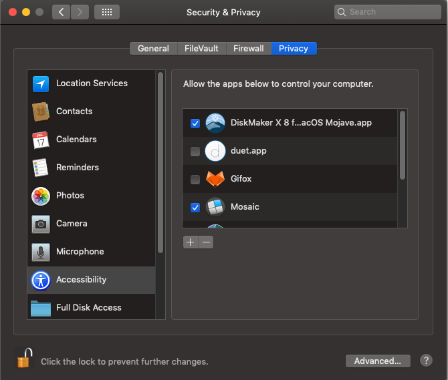The width and height of the screenshot is (448, 380).
Task: Select the Location Services label
Action: click(x=92, y=83)
